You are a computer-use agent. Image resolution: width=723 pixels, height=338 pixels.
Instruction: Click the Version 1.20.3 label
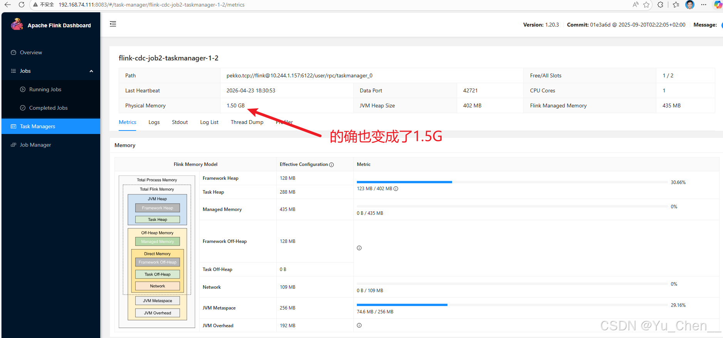(541, 25)
